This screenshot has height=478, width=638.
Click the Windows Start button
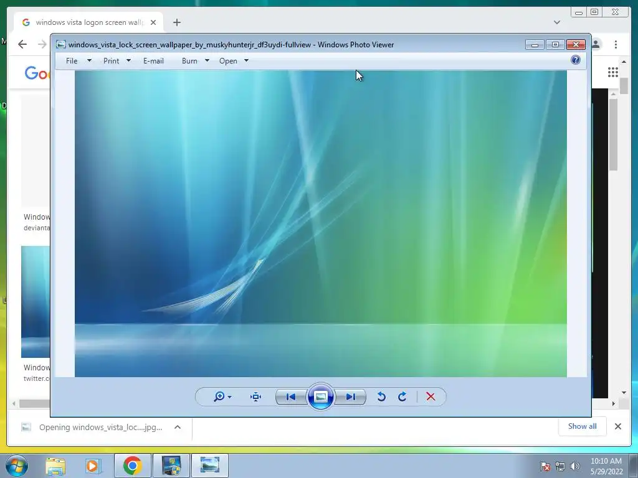coord(17,466)
